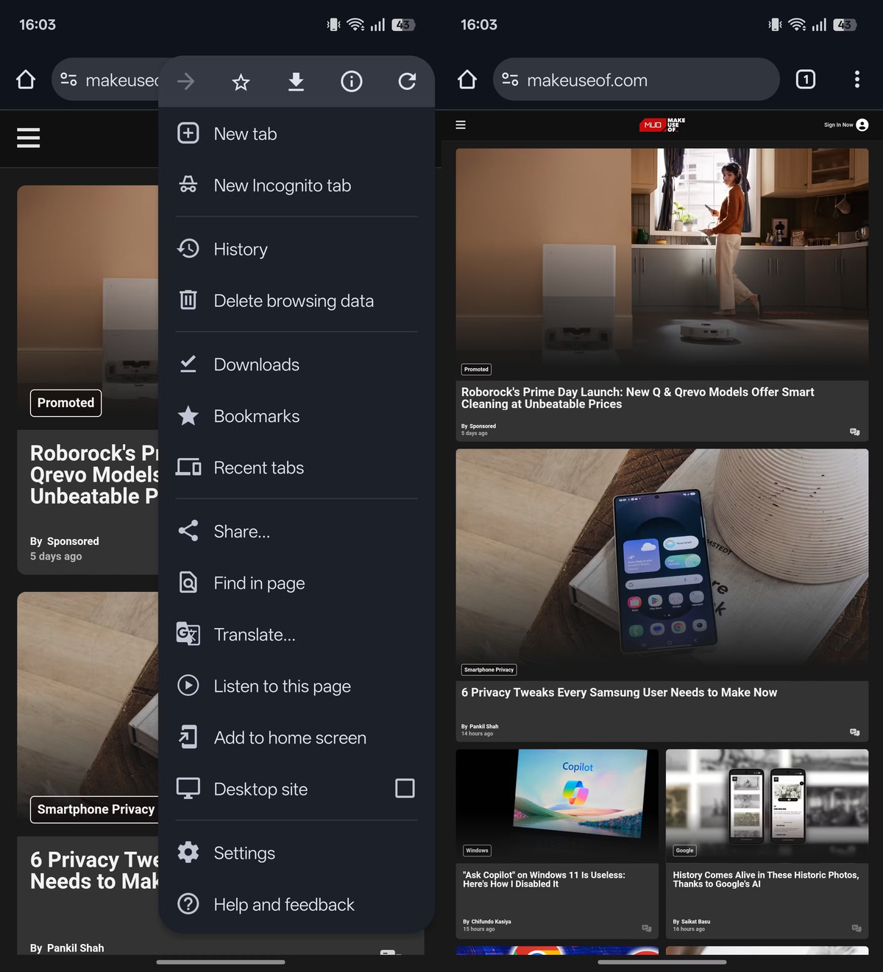Open comments on the Historic Photos article
The height and width of the screenshot is (972, 883).
[x=857, y=929]
